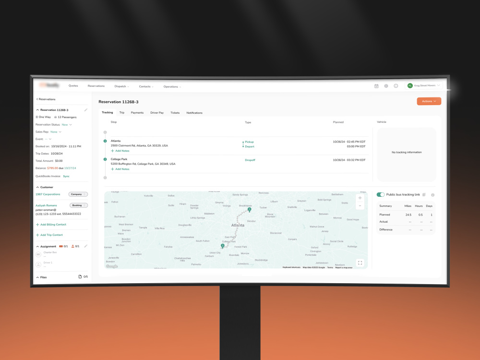Open 1987 Corporations customer link
480x360 pixels.
48,194
